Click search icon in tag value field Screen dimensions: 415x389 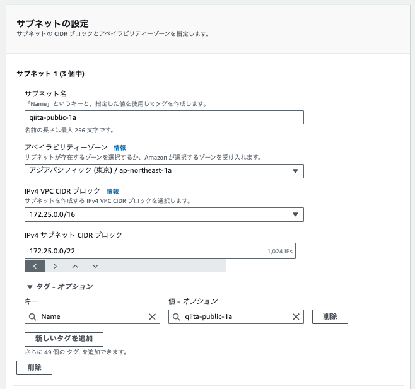[176, 316]
